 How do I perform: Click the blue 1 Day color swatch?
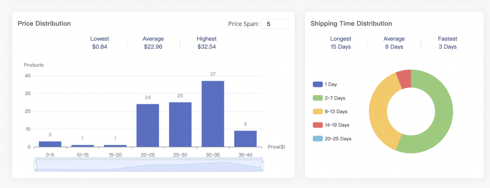(x=318, y=84)
